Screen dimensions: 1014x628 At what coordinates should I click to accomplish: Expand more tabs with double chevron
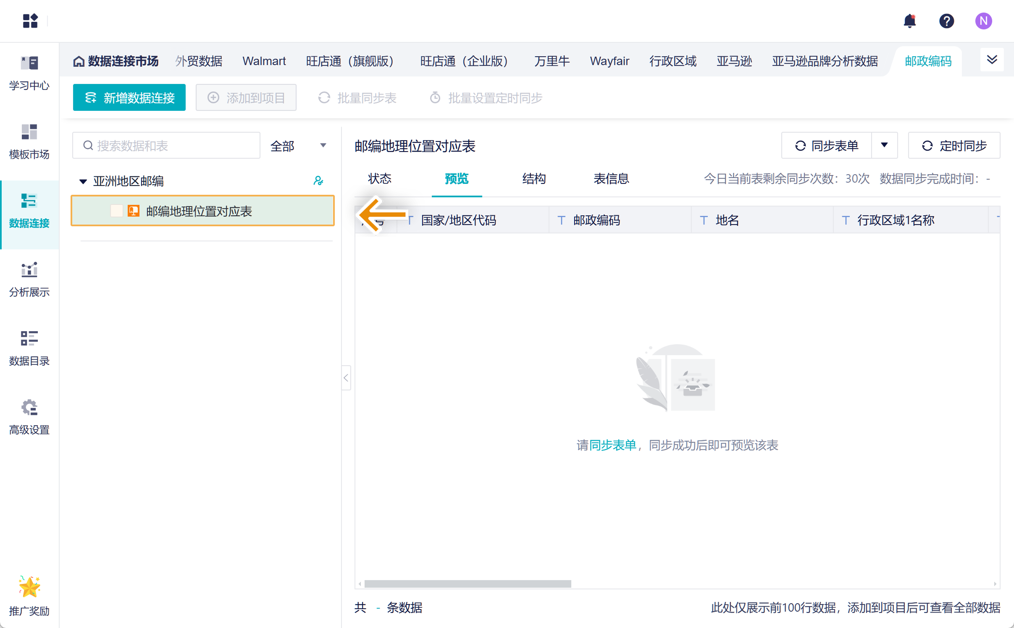coord(992,60)
